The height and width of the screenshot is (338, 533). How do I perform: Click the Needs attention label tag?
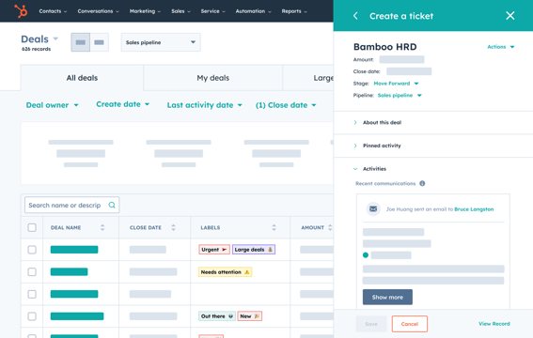(x=225, y=272)
